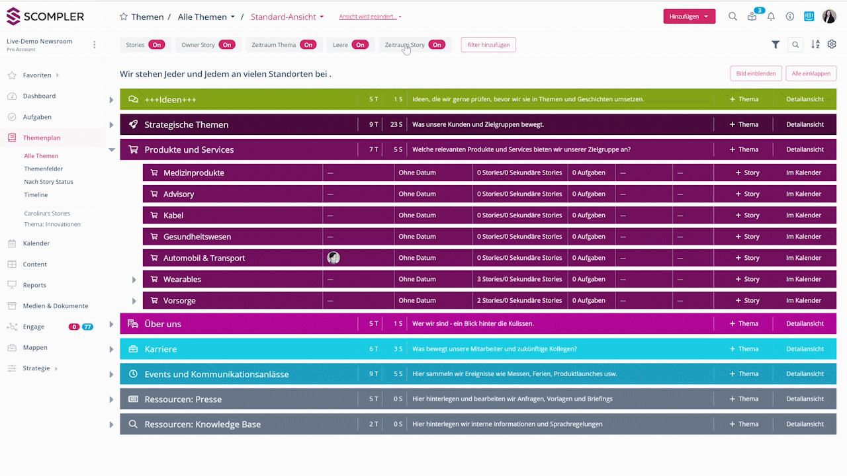Click the Alle einklappen button
This screenshot has width=847, height=476.
click(x=811, y=73)
